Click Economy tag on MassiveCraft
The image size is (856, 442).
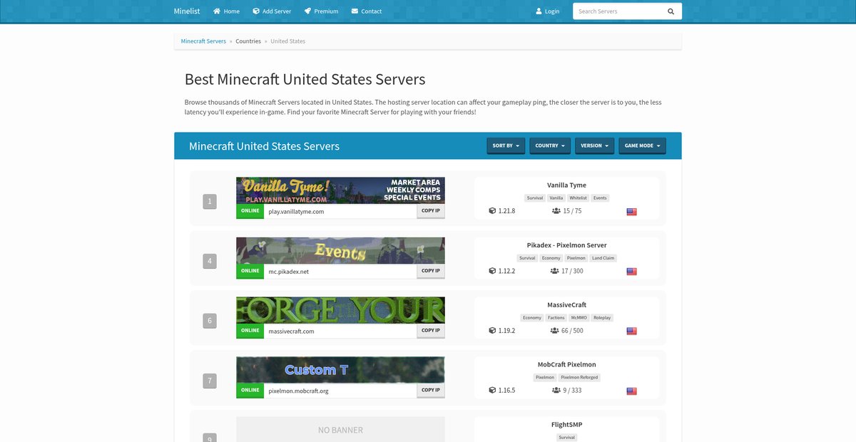(x=532, y=318)
